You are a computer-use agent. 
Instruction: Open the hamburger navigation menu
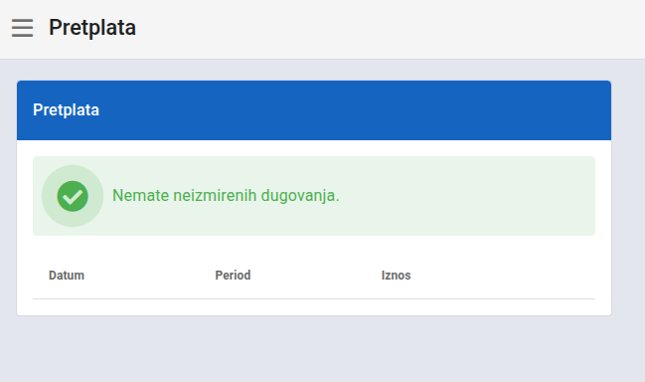coord(22,28)
